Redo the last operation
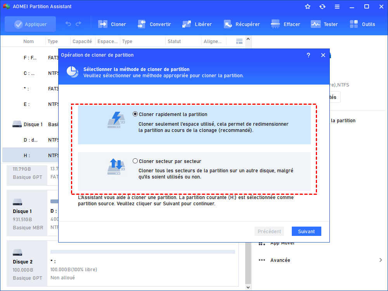Screen dimensions: 388x291 (x=78, y=24)
